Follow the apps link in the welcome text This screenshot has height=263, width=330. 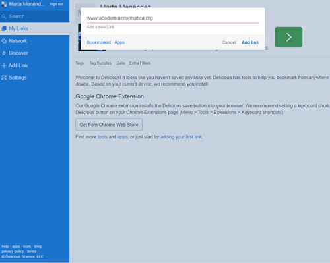tap(123, 137)
